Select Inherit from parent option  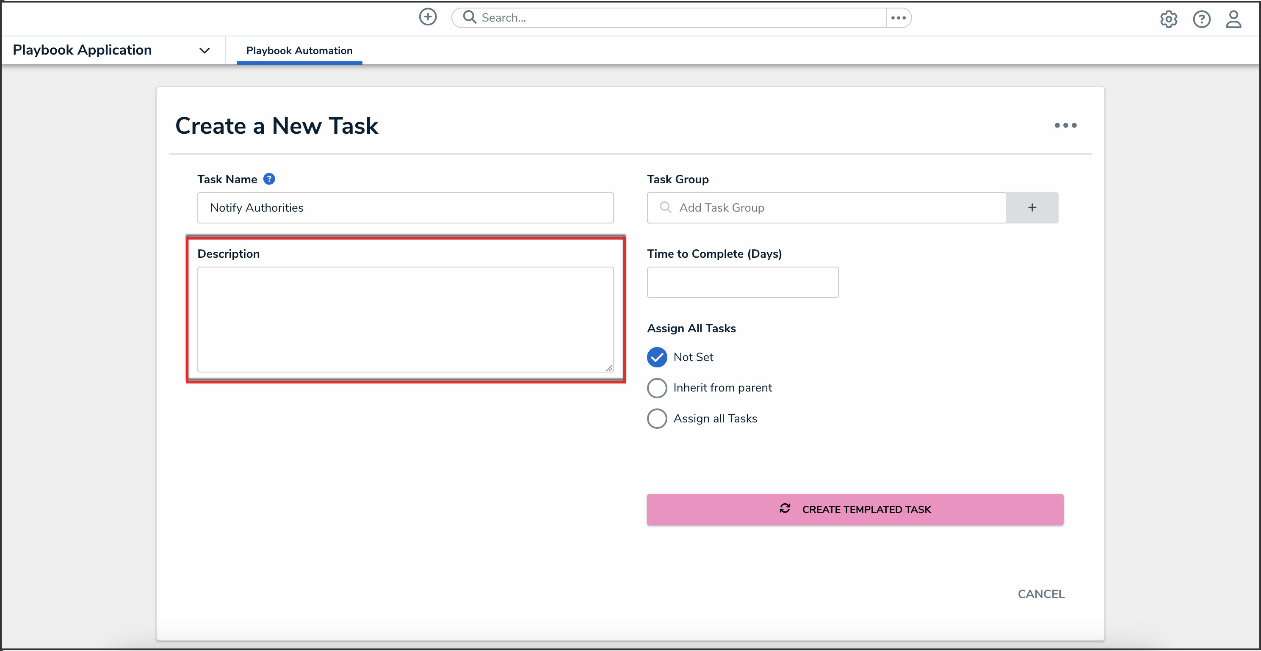pos(657,388)
